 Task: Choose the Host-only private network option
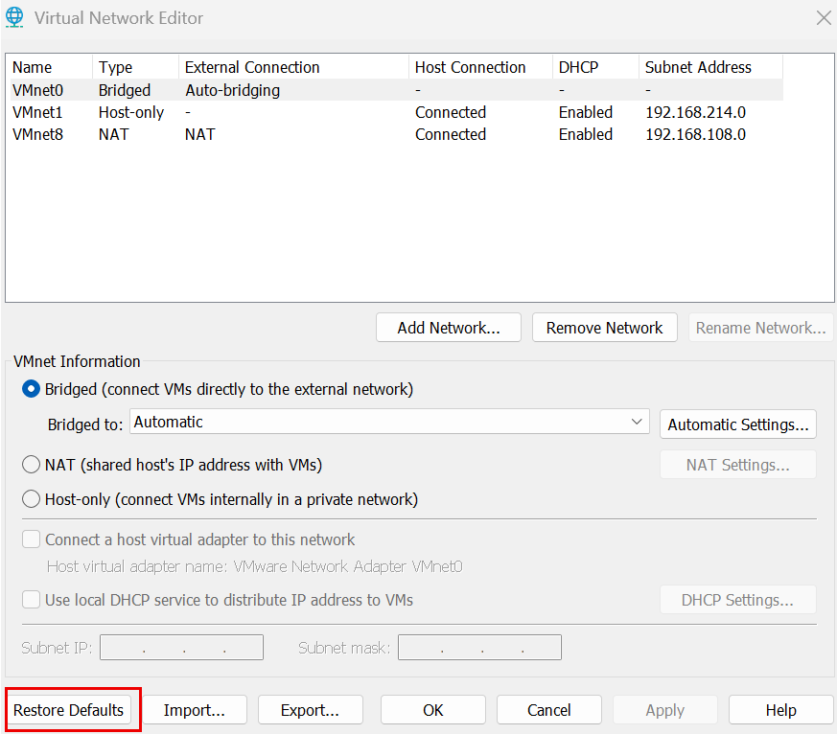(31, 499)
